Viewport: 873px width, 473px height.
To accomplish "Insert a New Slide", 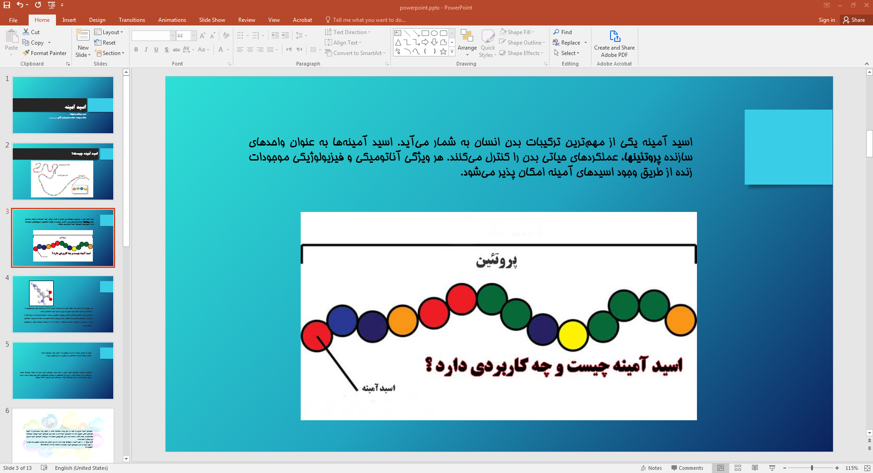I will (83, 43).
